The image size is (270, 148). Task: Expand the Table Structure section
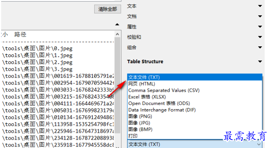pyautogui.click(x=260, y=62)
